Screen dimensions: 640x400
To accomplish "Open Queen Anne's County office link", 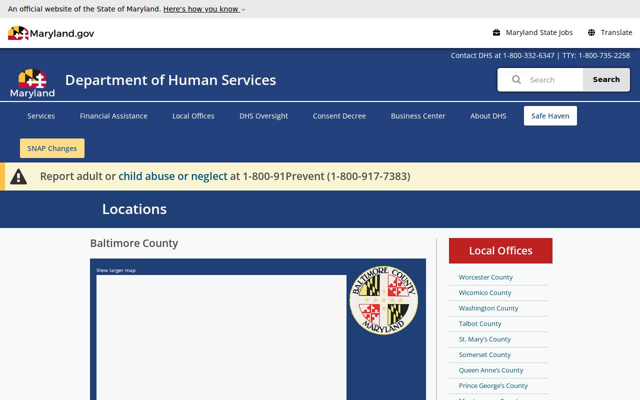I will pyautogui.click(x=491, y=370).
